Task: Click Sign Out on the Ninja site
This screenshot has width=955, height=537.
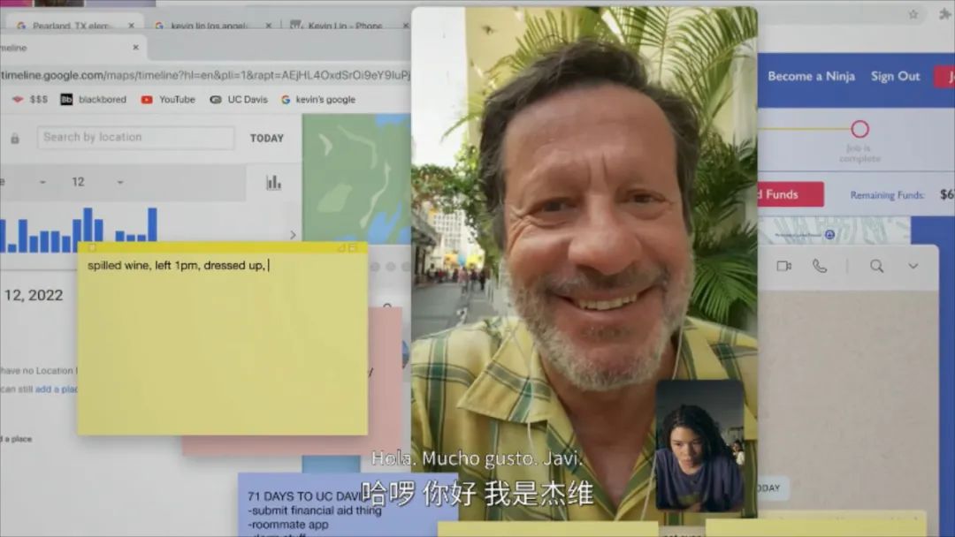Action: [895, 76]
